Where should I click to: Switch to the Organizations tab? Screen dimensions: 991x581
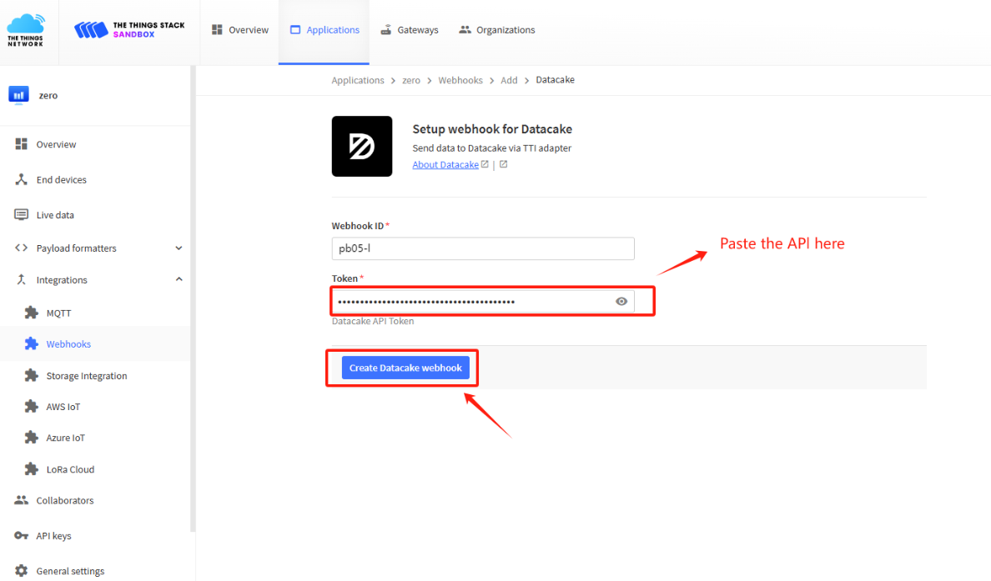[x=497, y=30]
